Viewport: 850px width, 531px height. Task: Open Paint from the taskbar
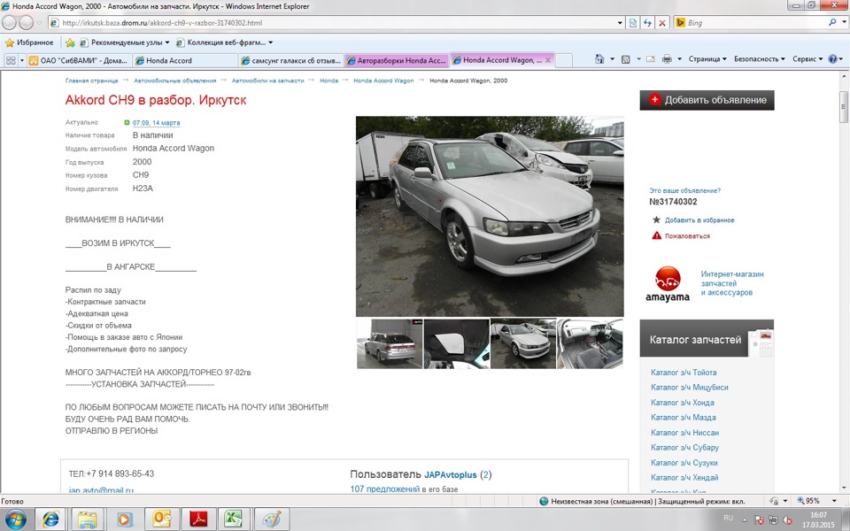271,519
